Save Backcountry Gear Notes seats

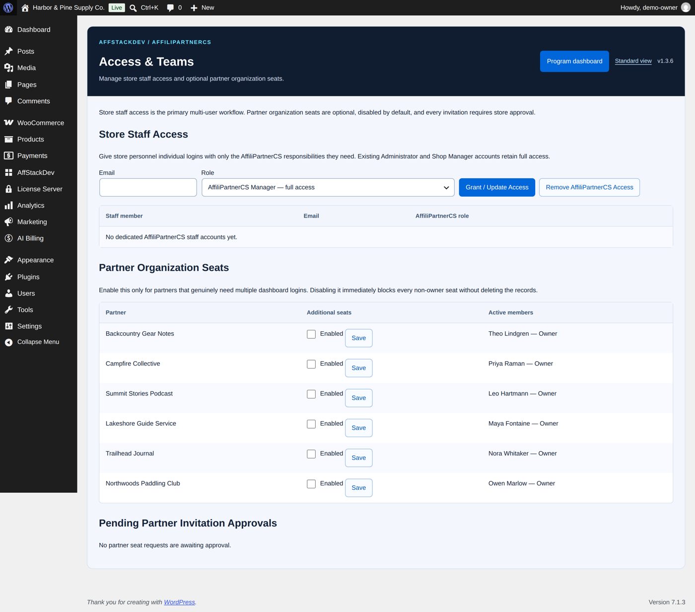[358, 338]
